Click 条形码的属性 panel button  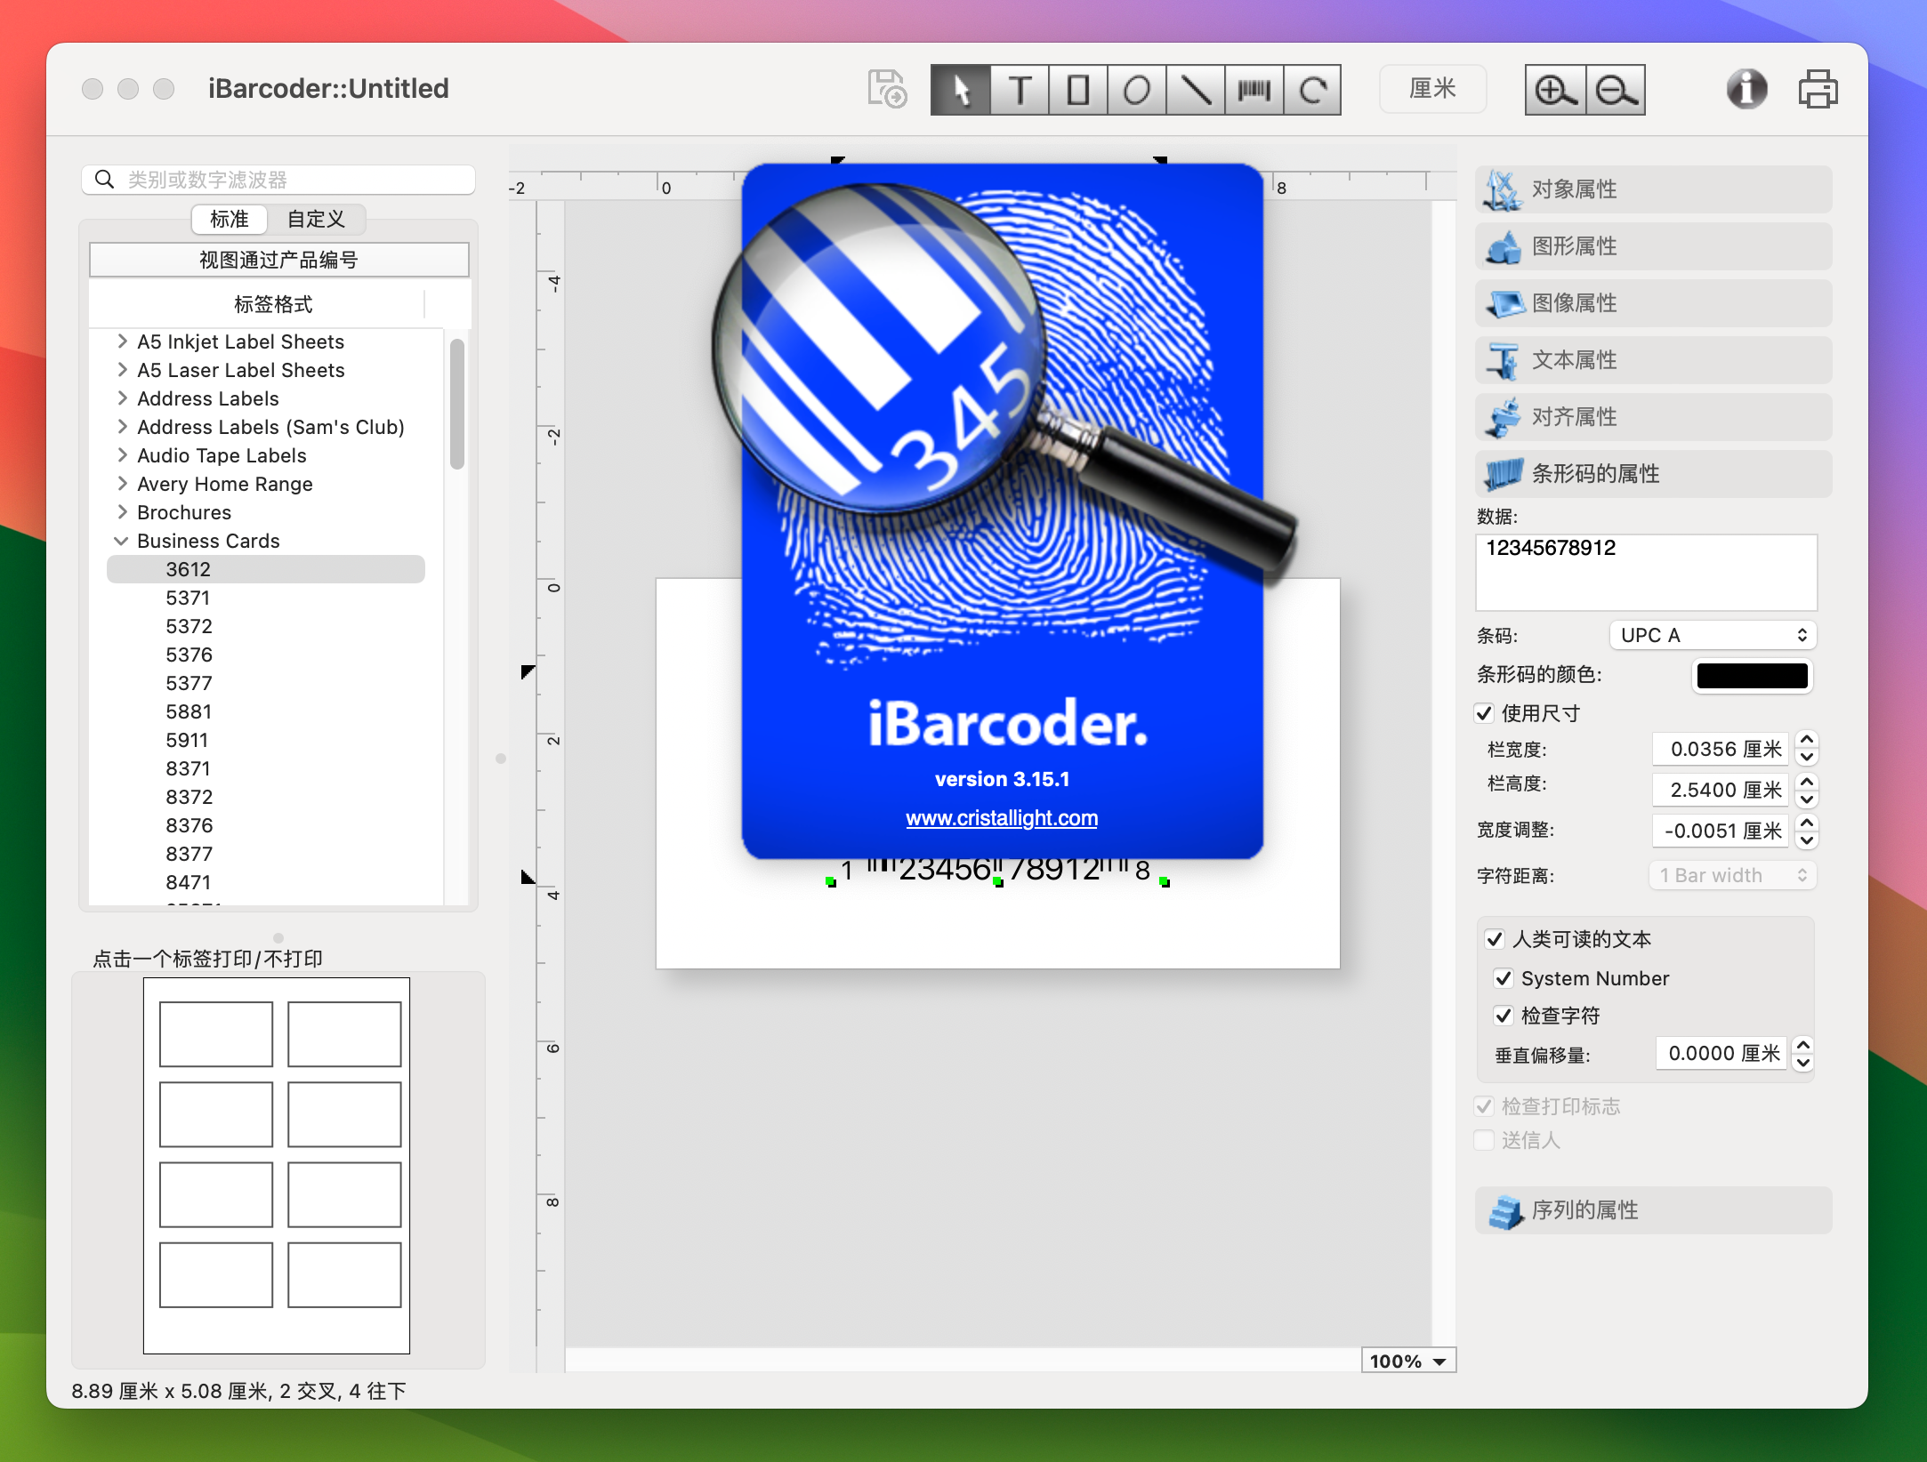tap(1650, 473)
